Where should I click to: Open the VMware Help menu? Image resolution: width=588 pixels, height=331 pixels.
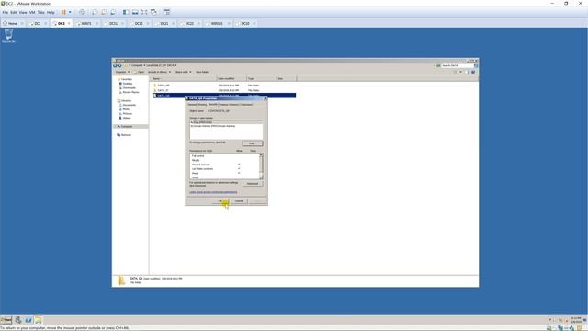pos(51,12)
